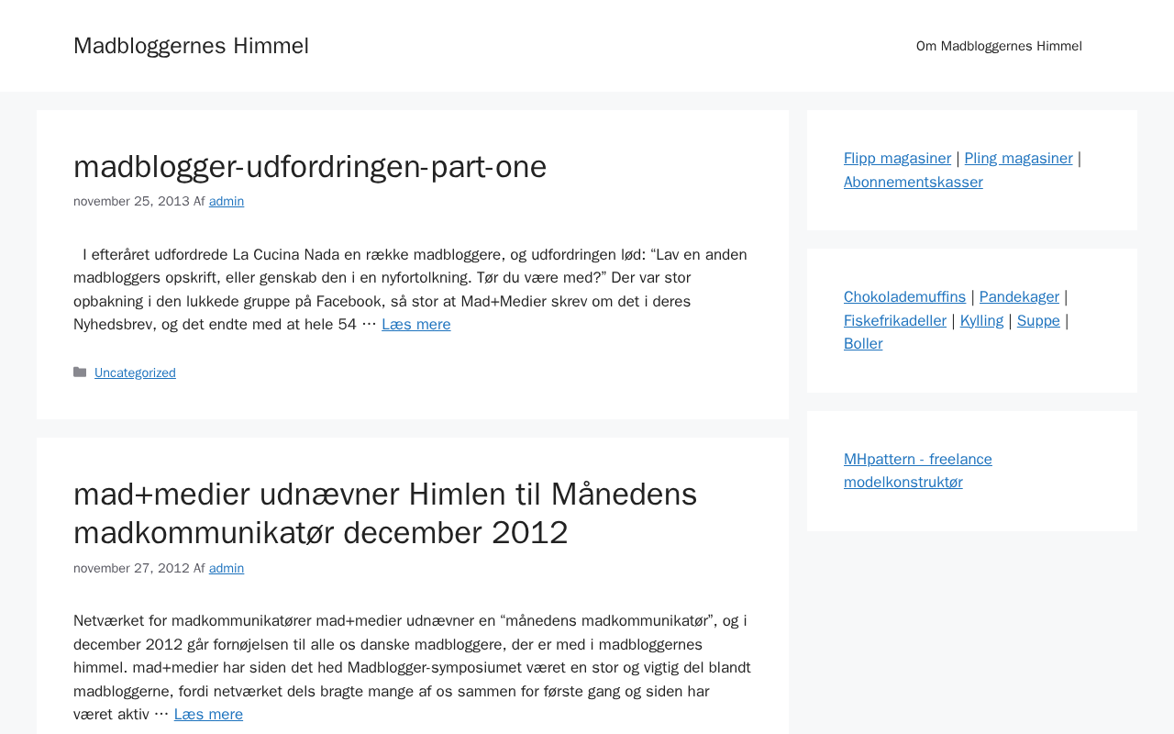Image resolution: width=1174 pixels, height=734 pixels.
Task: Click admin author of November 27, 2012 post
Action: point(227,568)
